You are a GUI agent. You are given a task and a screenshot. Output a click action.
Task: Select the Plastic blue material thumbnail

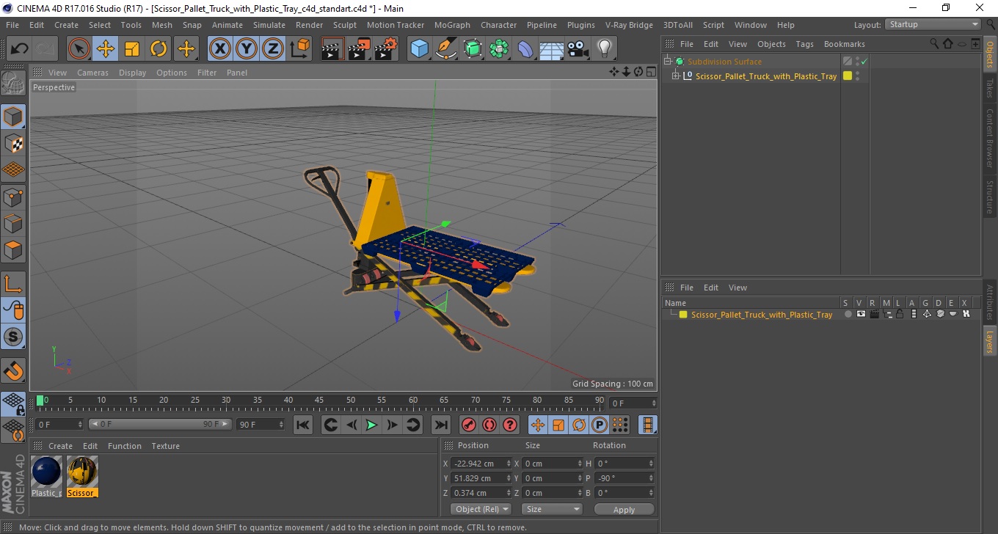(47, 472)
